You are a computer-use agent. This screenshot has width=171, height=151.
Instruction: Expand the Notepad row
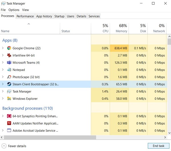tap(3, 70)
